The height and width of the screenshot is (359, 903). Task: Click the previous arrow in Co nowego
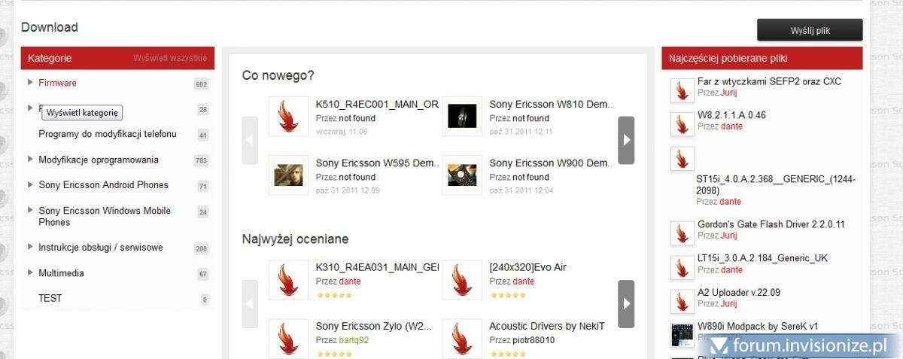pyautogui.click(x=250, y=140)
